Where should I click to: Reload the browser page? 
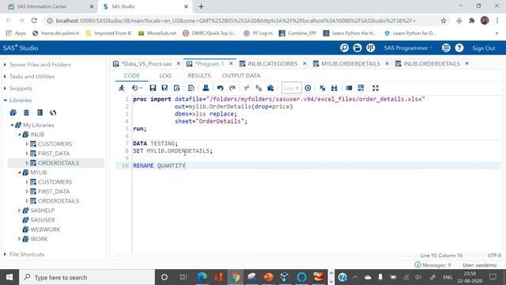pos(34,21)
